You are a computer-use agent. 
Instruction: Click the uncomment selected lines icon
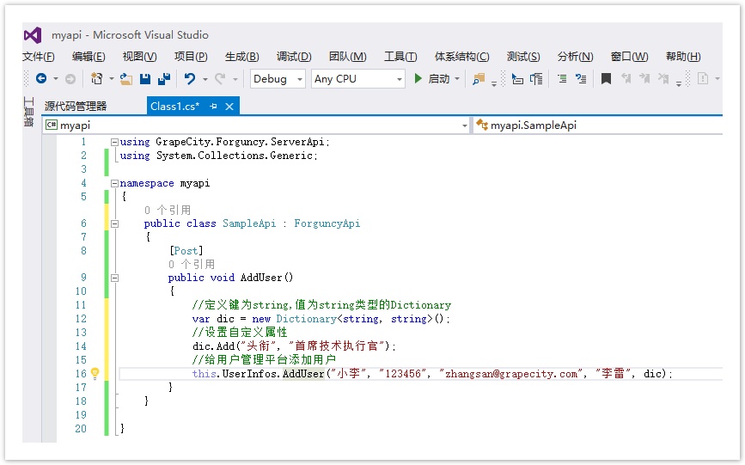581,78
